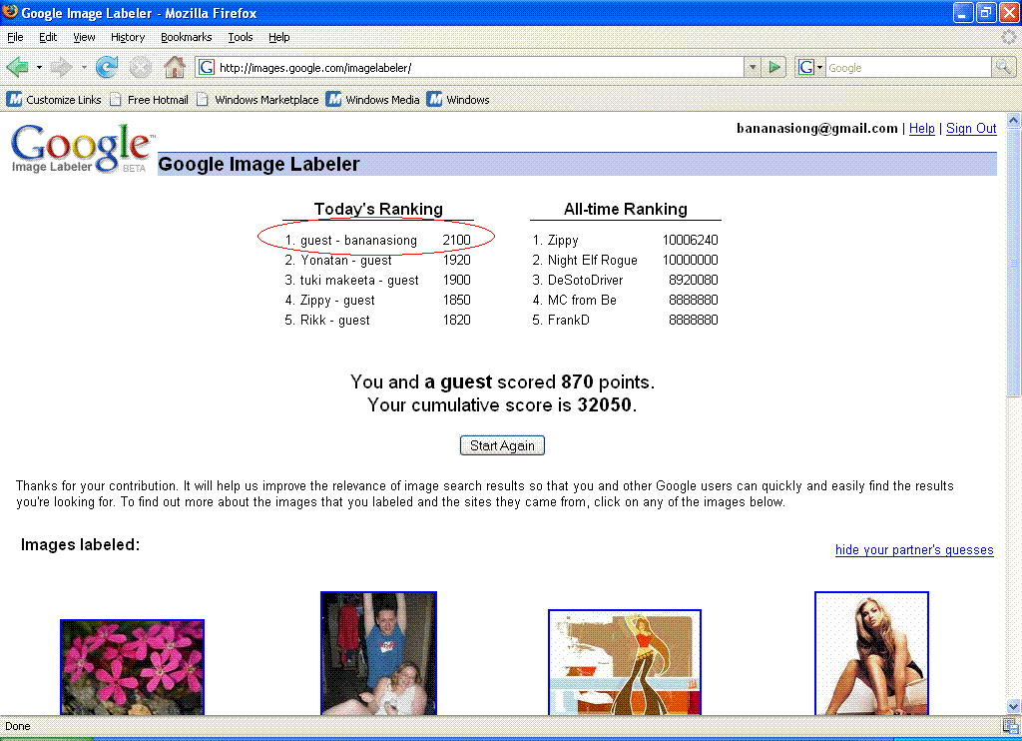Expand the address bar URL dropdown
The height and width of the screenshot is (741, 1022).
pyautogui.click(x=753, y=67)
